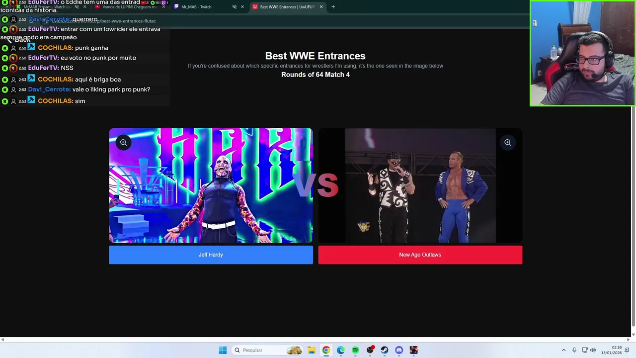Click COCHILAS message 'sim'
Viewport: 636px width, 358px height.
click(80, 101)
